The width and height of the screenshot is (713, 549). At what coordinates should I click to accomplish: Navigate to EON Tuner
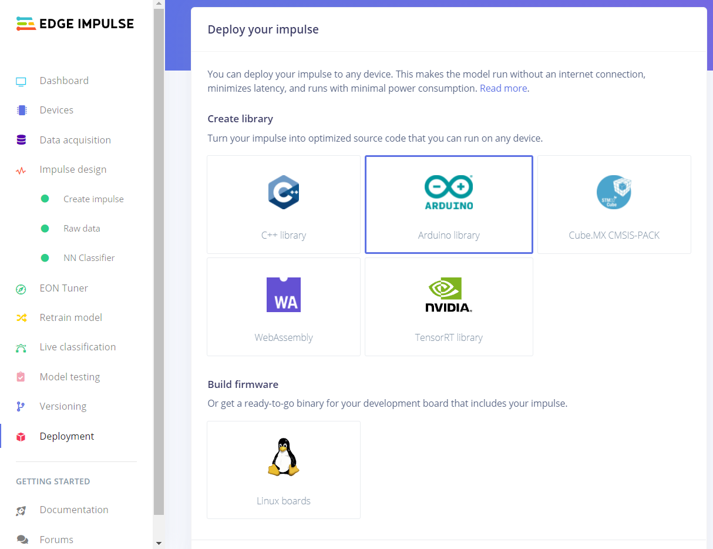click(x=64, y=288)
